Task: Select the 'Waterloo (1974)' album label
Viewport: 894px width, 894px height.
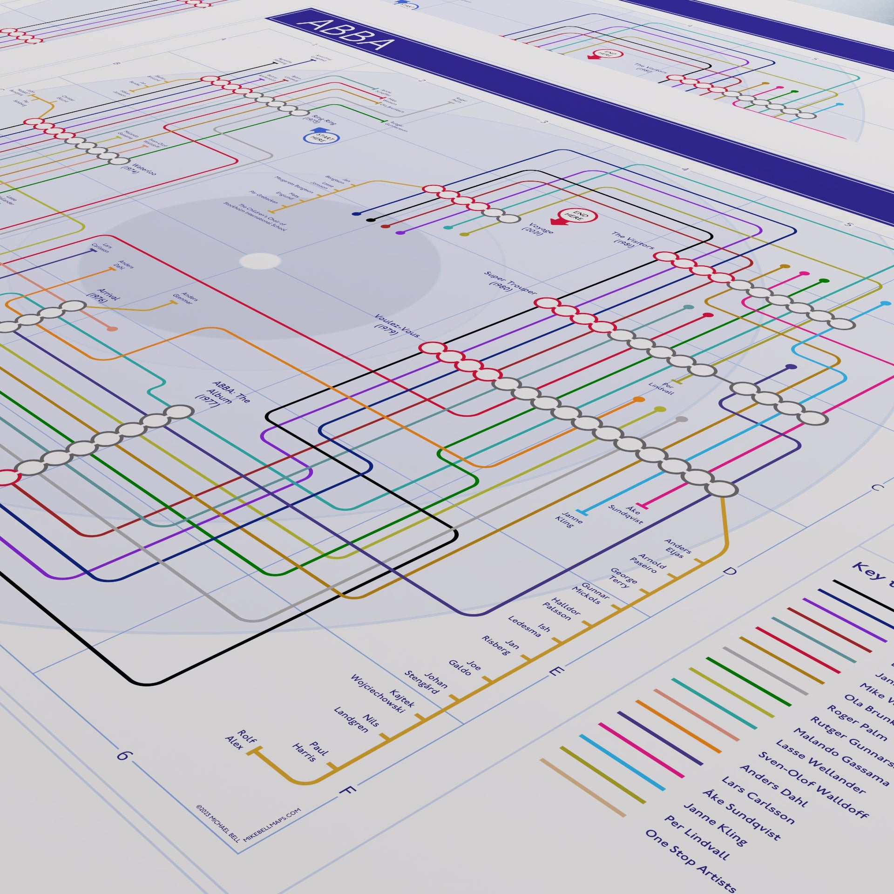Action: tap(138, 169)
